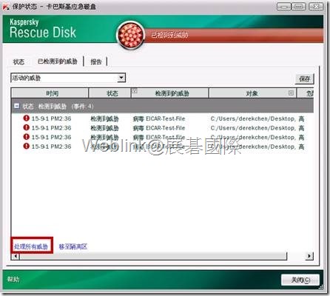Click the Kaspersky icon in title bar
Screen dimensions: 330x296
pos(6,7)
